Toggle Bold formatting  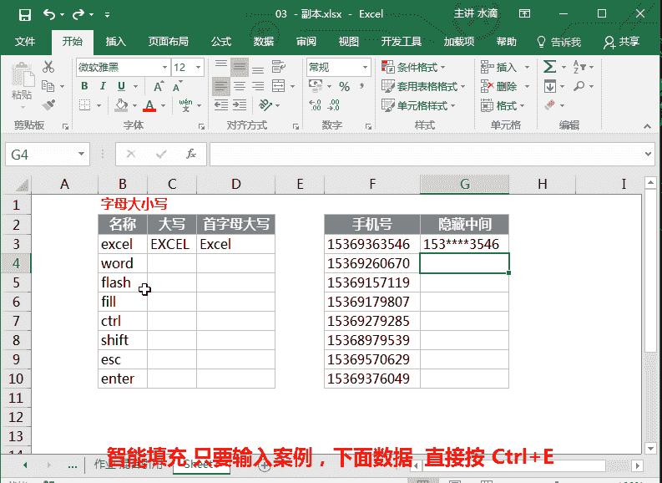coord(84,86)
